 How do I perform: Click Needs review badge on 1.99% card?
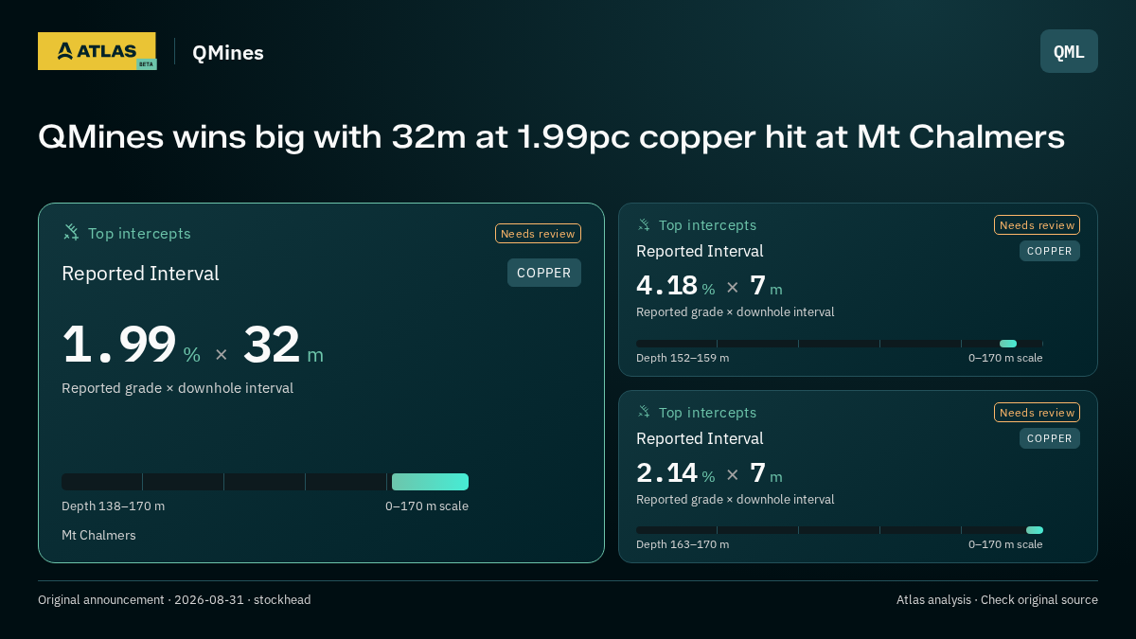(x=538, y=234)
